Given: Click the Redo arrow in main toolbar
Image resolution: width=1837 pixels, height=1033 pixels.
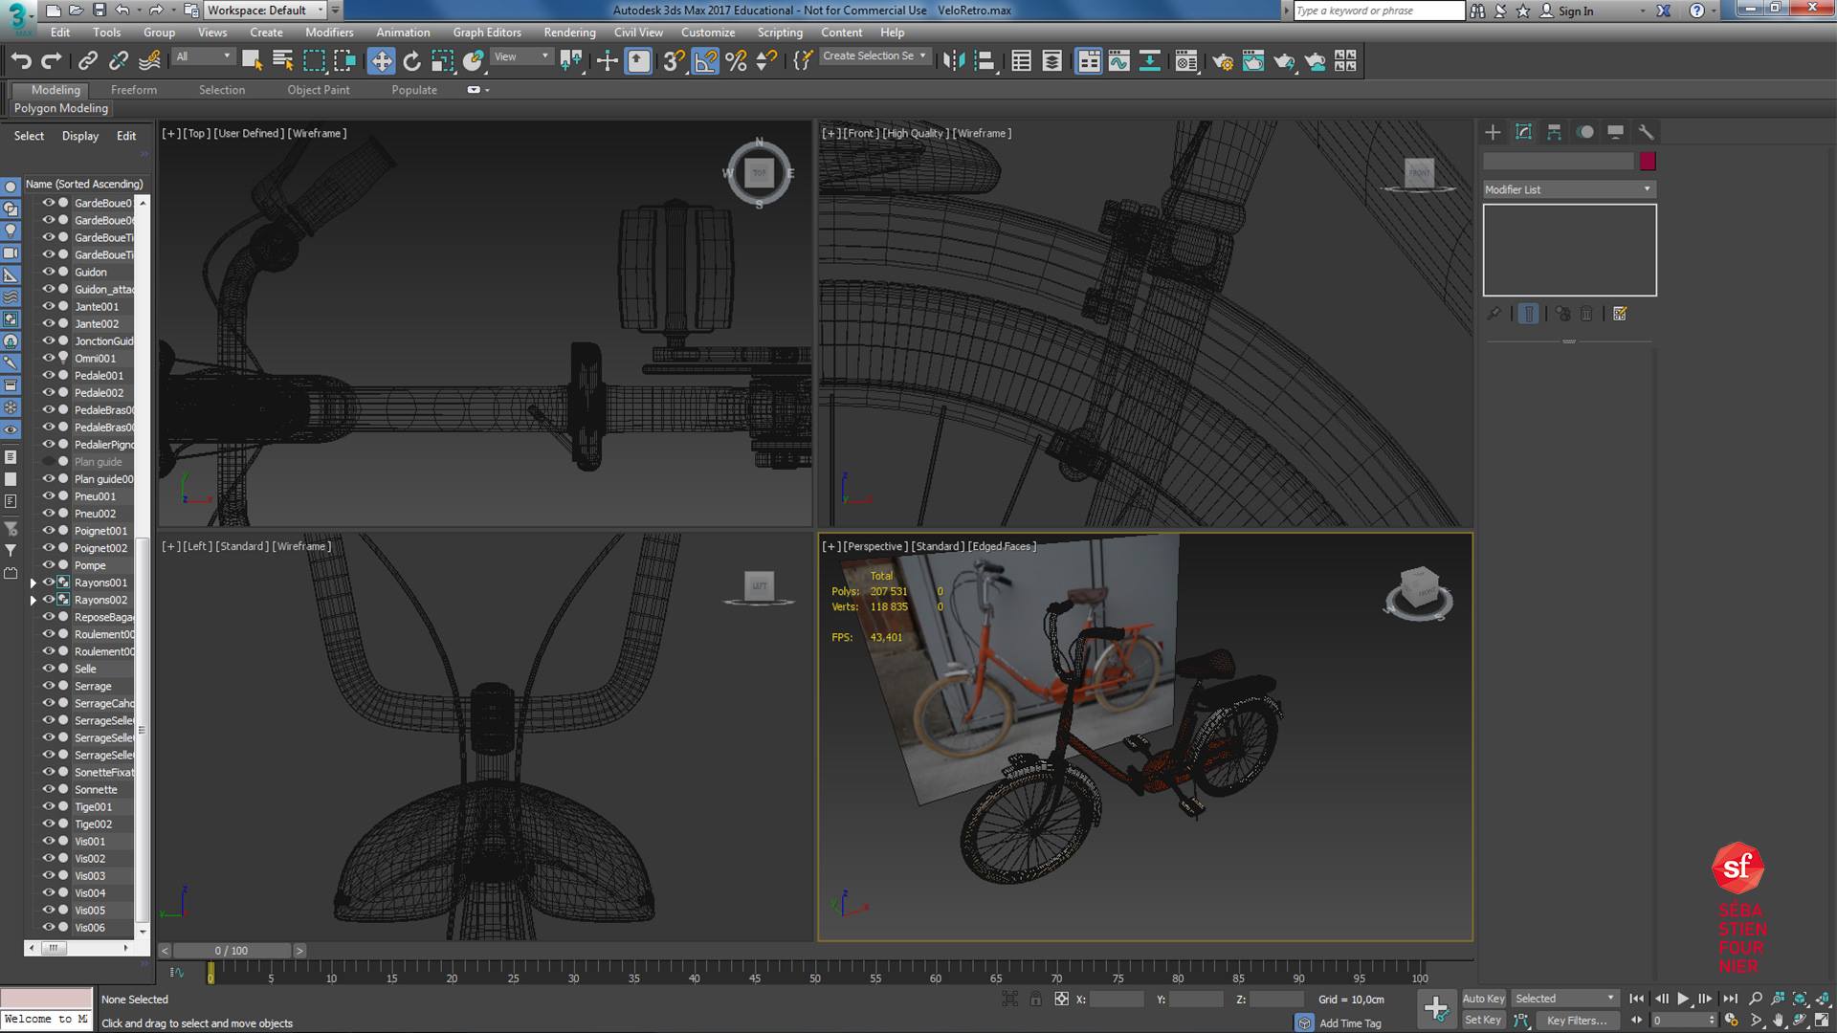Looking at the screenshot, I should (x=52, y=61).
